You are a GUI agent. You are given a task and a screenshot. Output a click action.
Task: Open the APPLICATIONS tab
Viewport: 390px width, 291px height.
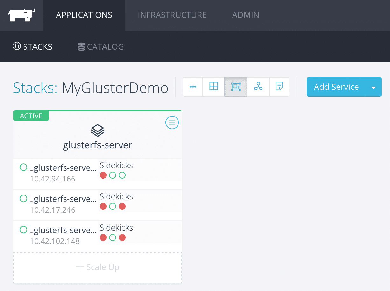84,15
